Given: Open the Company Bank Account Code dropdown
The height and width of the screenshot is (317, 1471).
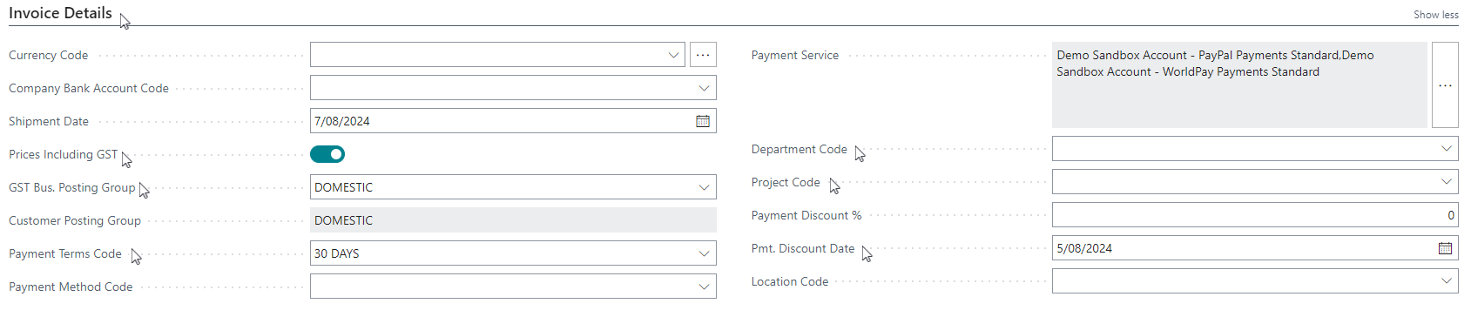Looking at the screenshot, I should (x=704, y=88).
